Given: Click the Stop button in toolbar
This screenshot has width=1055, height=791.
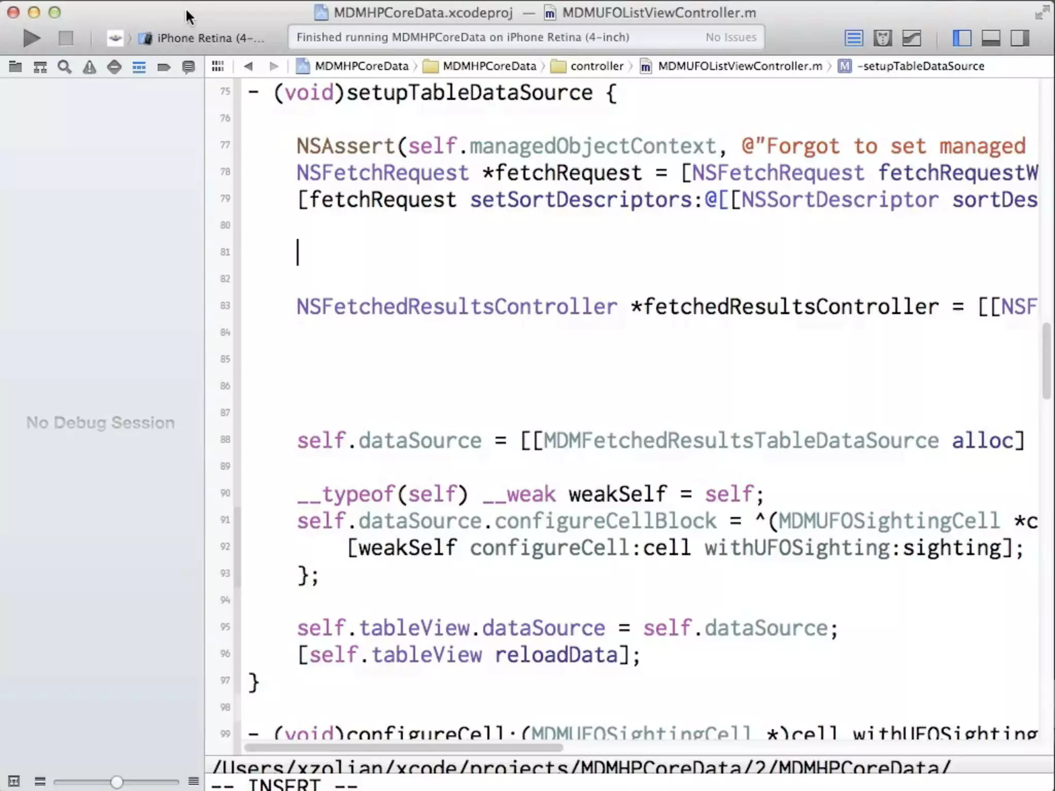Looking at the screenshot, I should tap(66, 38).
